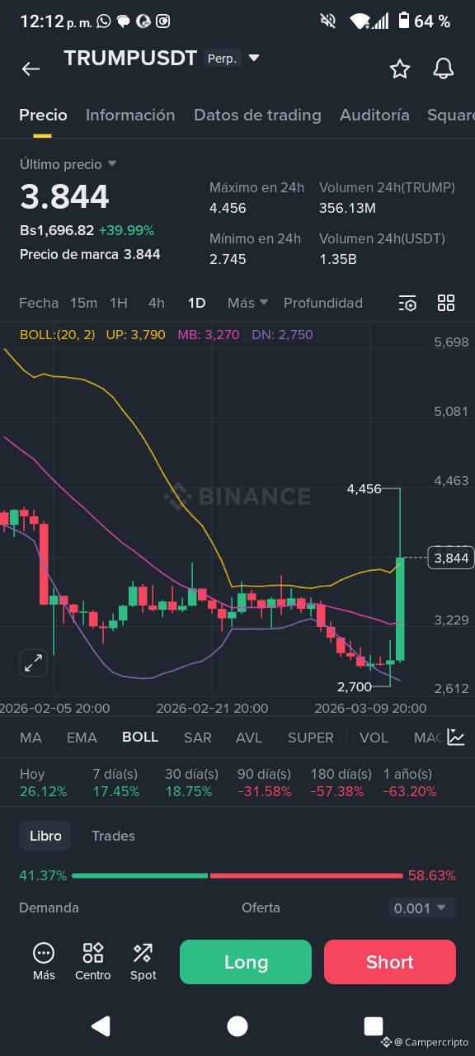Open the Profundidad depth view
Viewport: 475px width, 1056px height.
pyautogui.click(x=323, y=303)
